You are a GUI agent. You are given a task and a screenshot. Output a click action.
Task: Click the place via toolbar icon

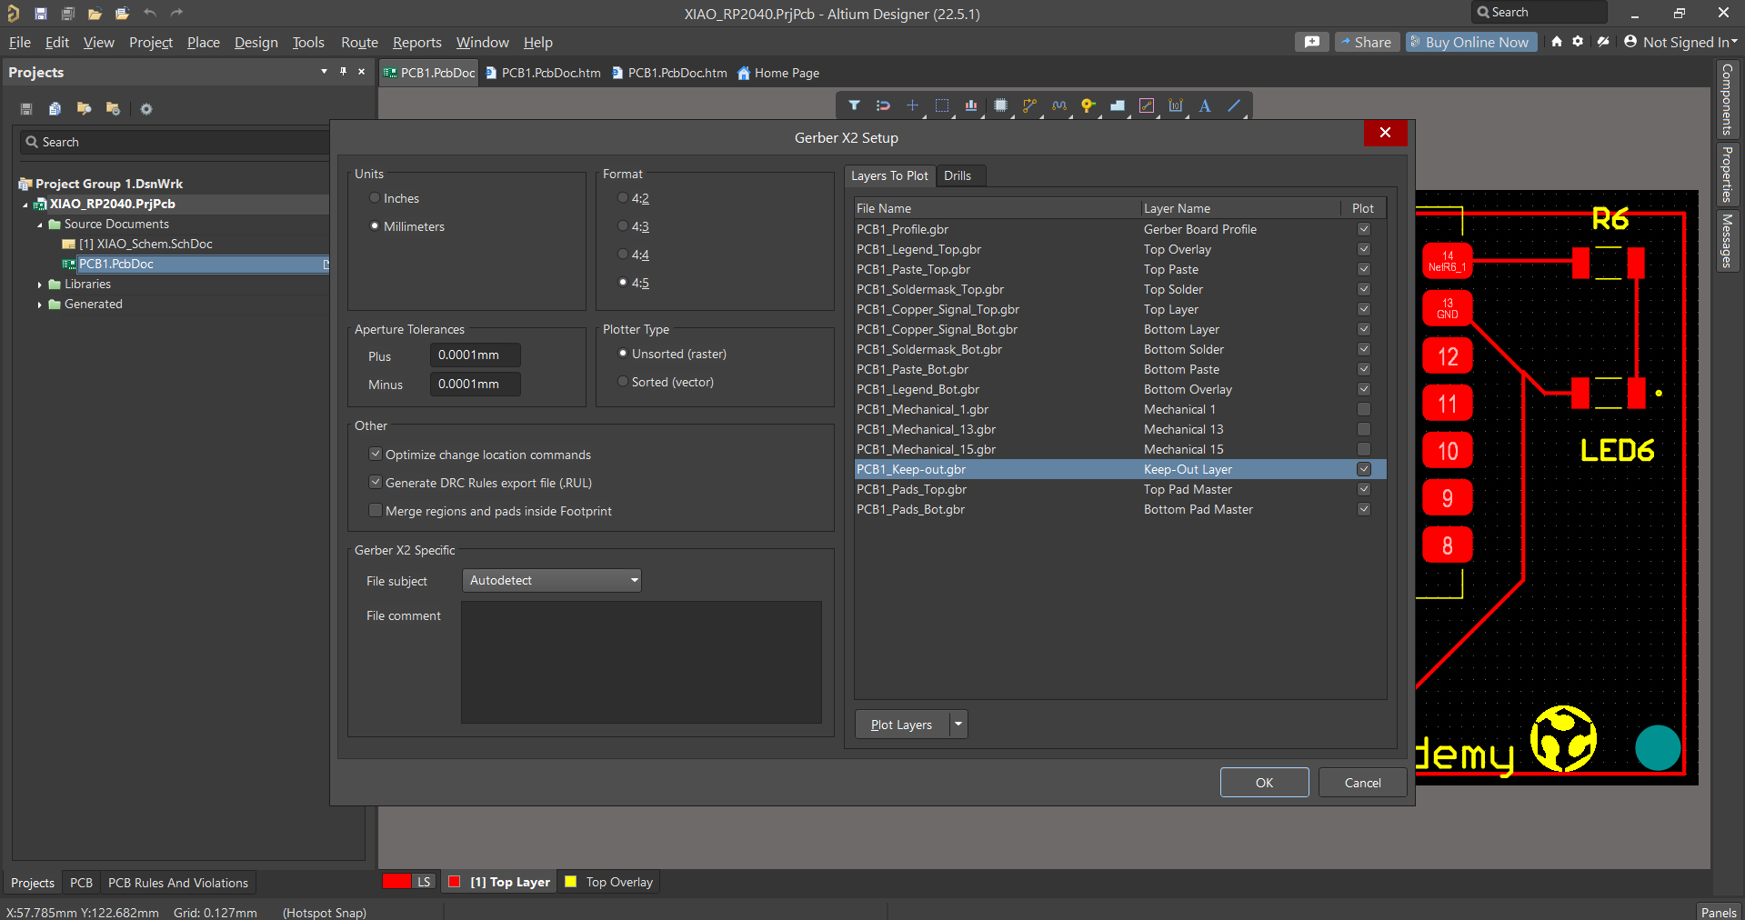[1088, 106]
